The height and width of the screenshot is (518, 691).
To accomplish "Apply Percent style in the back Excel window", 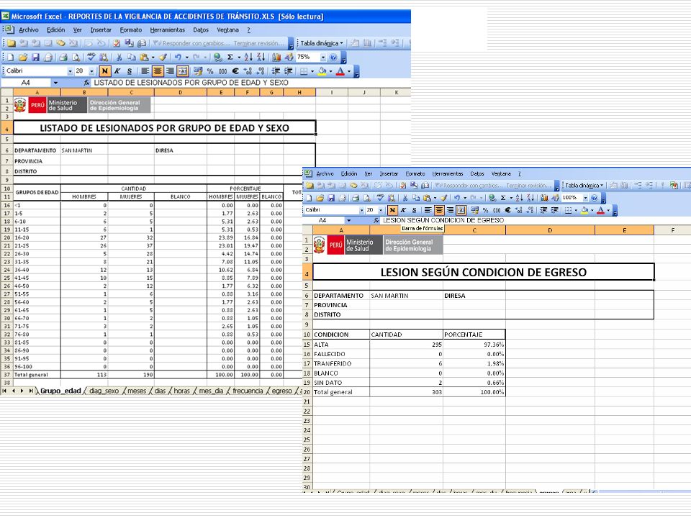I will [209, 71].
